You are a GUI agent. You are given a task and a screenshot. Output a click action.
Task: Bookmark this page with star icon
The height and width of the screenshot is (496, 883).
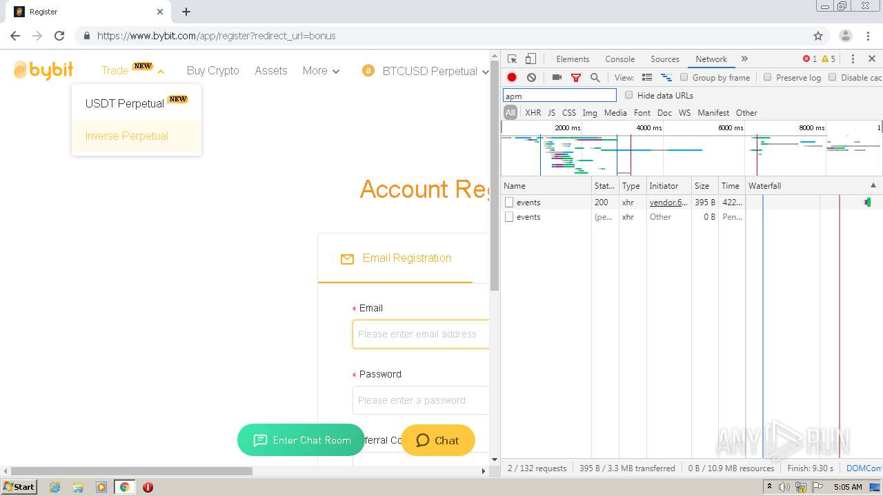point(818,36)
